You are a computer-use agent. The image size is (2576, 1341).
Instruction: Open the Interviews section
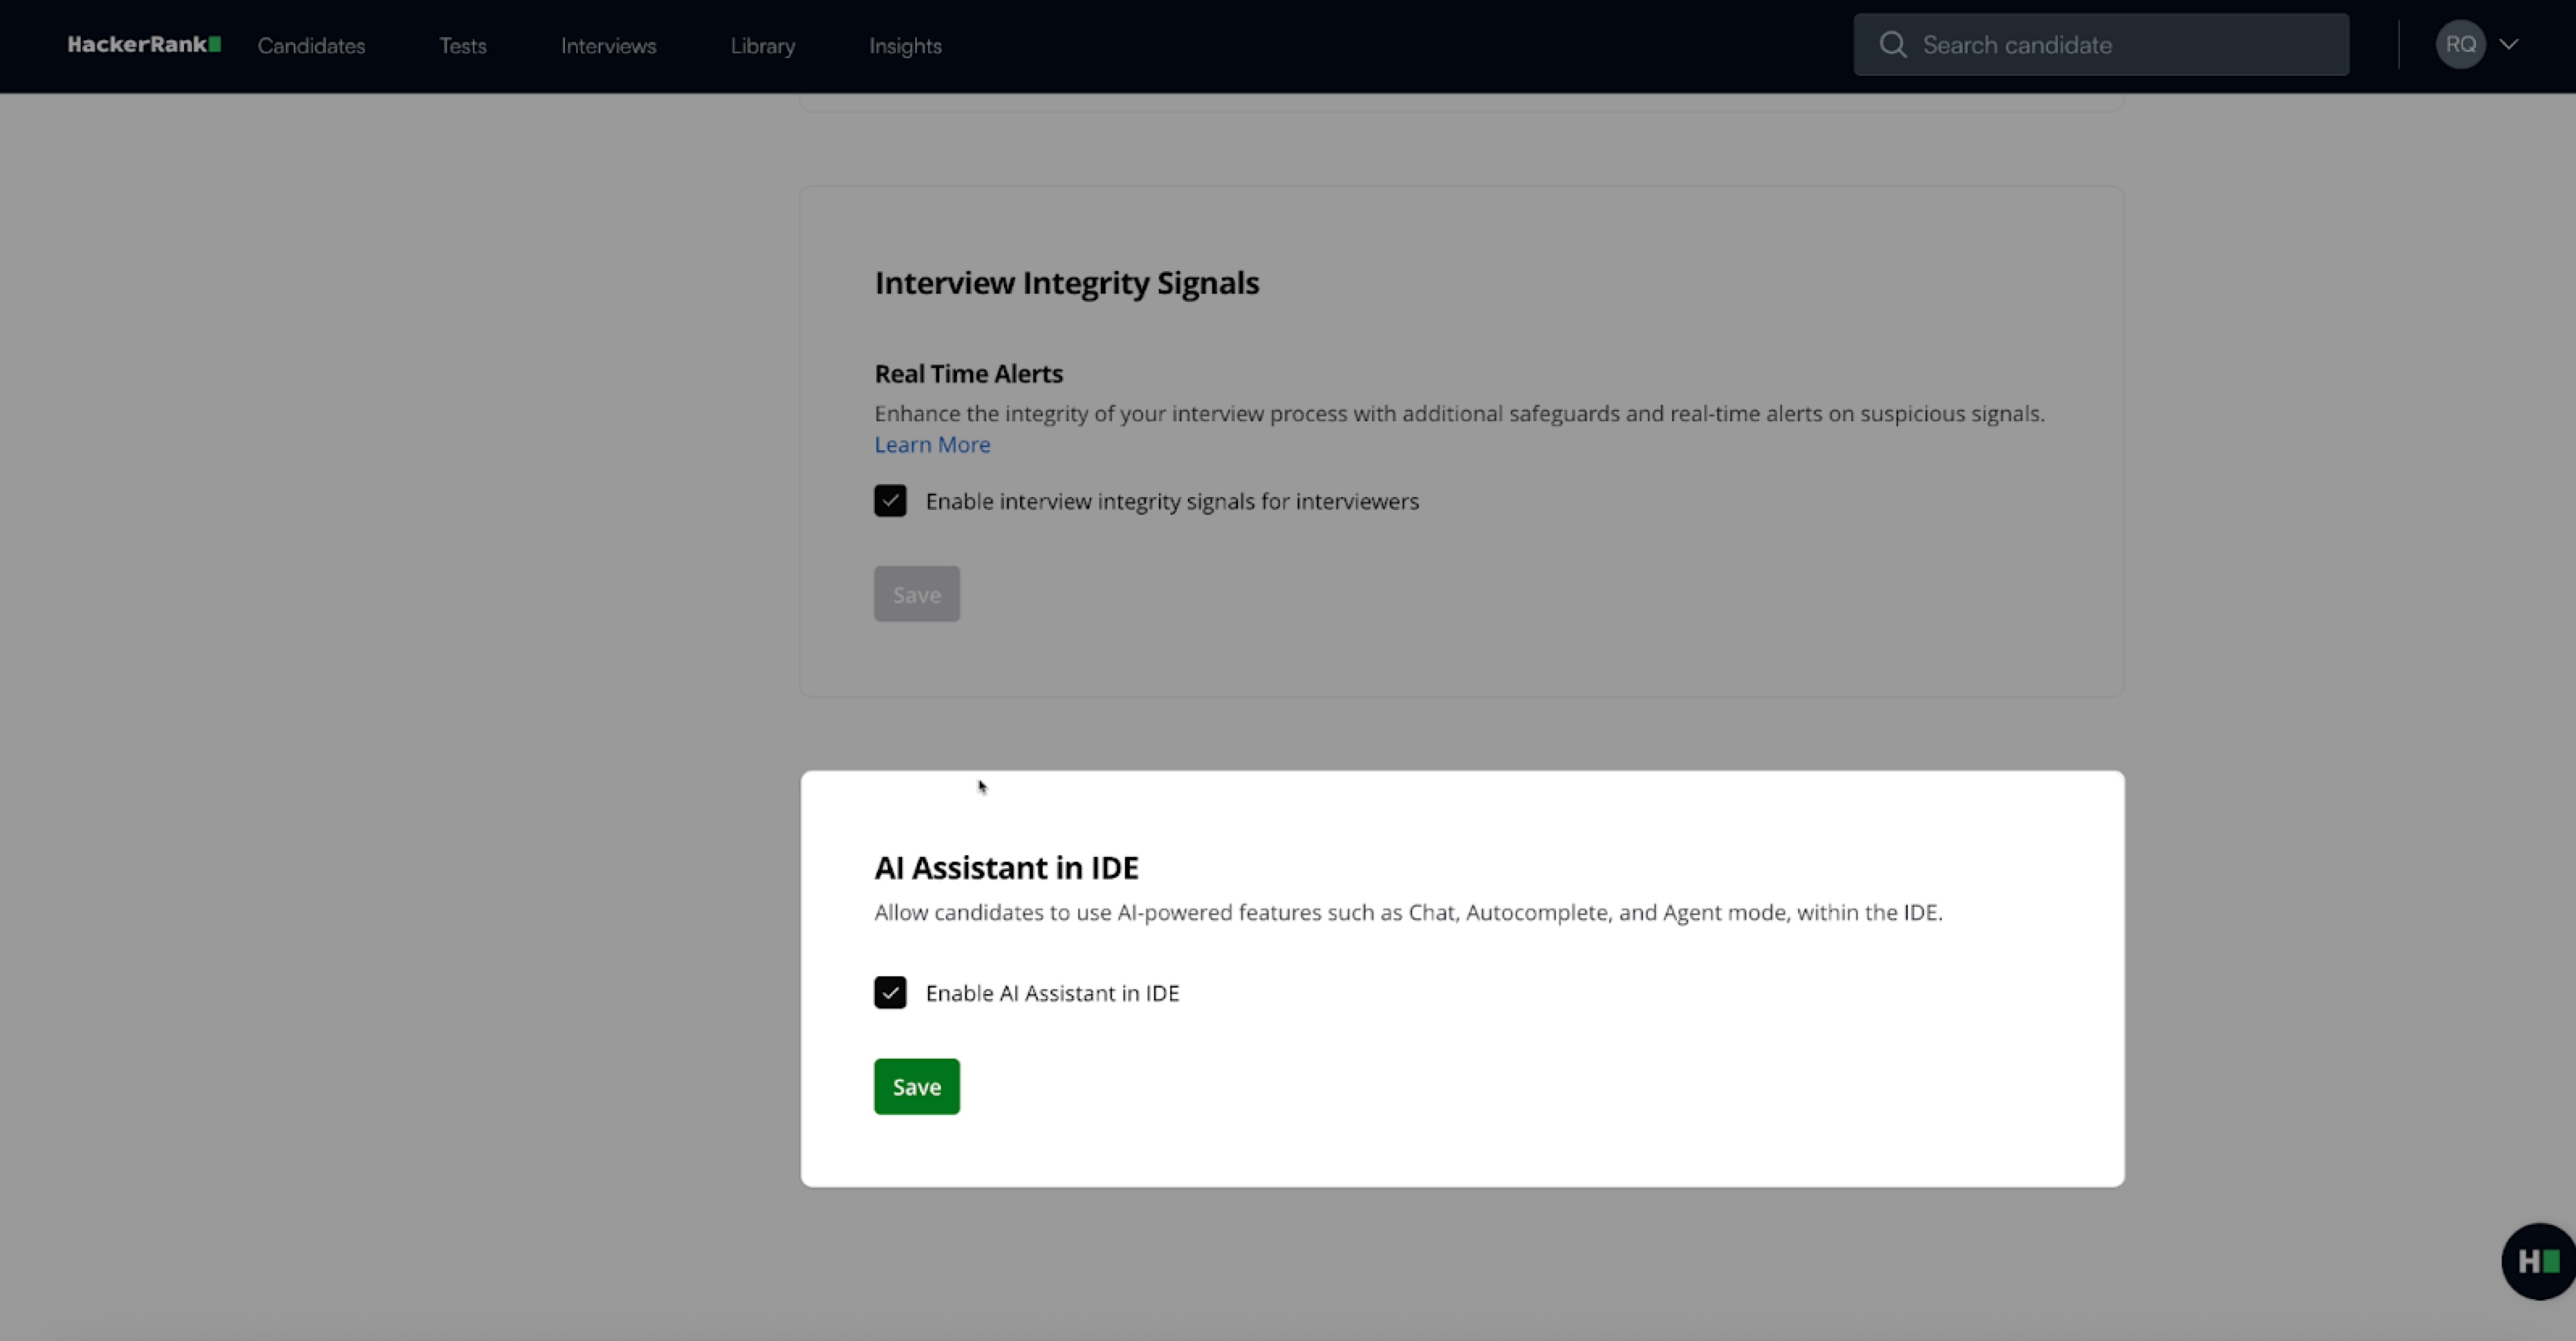pyautogui.click(x=608, y=46)
